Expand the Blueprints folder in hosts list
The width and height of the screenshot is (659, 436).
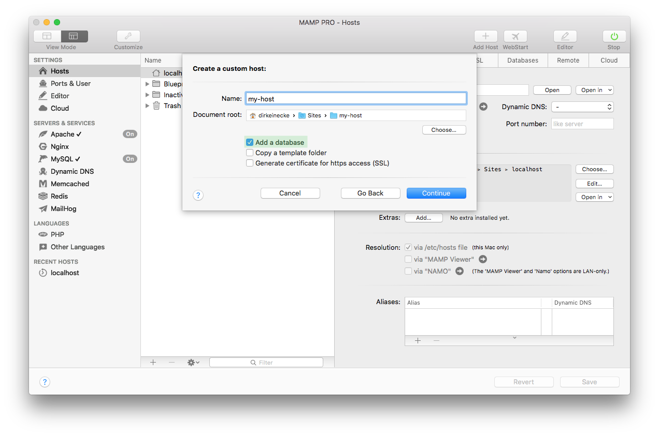coord(147,83)
